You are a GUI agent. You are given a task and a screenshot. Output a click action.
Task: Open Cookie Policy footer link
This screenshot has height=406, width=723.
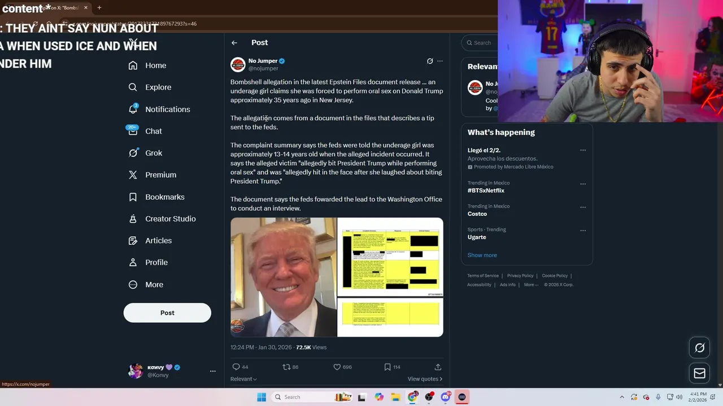555,276
